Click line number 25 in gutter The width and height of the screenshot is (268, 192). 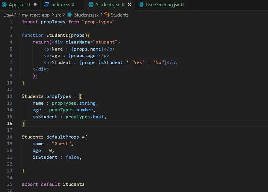point(10,184)
